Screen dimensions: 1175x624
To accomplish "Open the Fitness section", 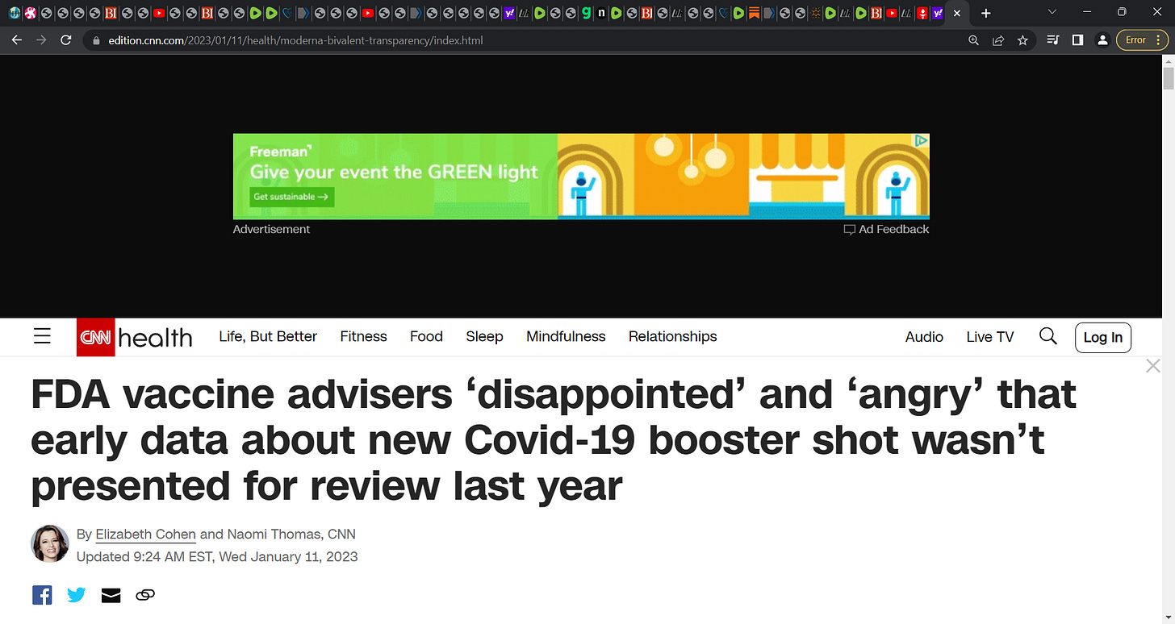I will pos(364,336).
